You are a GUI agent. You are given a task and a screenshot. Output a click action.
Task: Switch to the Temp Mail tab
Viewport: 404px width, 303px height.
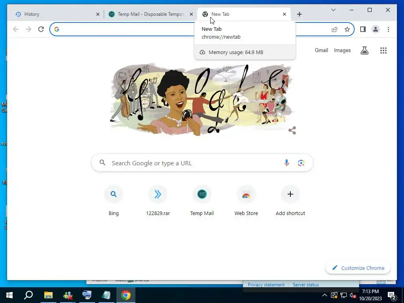click(x=151, y=14)
